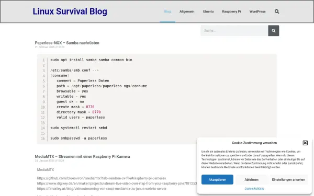This screenshot has height=196, width=314.
Task: Click code line 'sudo systemctl restart smbd'
Action: [78, 128]
